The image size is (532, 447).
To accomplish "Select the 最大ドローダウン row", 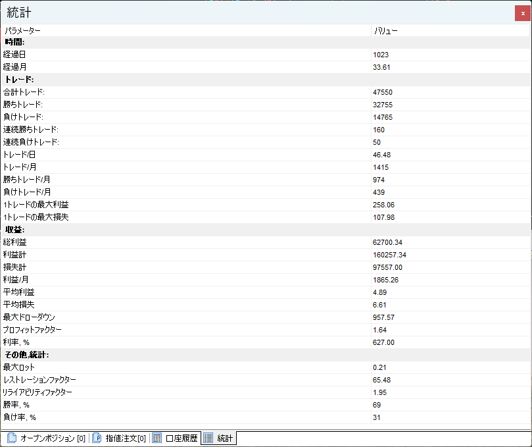I will point(266,317).
